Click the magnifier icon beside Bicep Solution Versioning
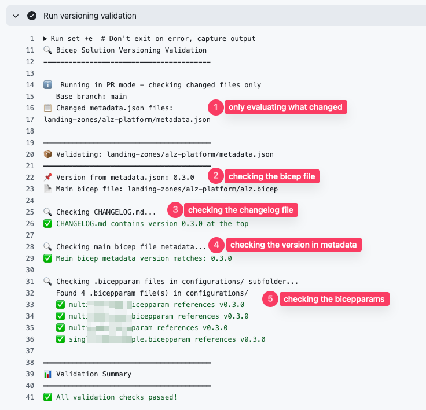Viewport: 426px width, 410px height. (x=48, y=50)
